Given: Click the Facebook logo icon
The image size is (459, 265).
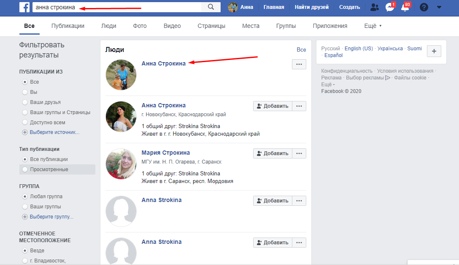Looking at the screenshot, I should pos(24,7).
